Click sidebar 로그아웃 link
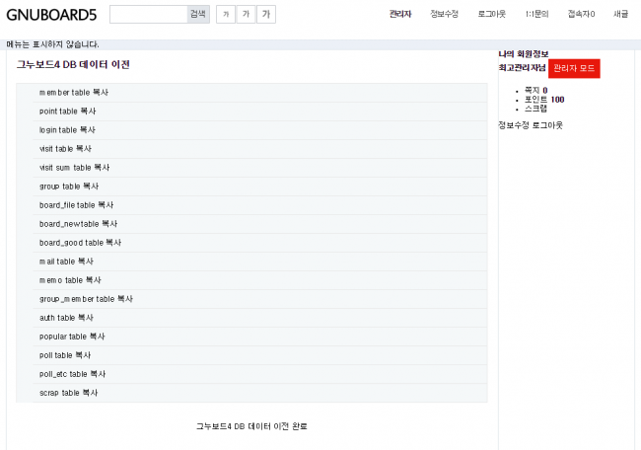 pos(547,125)
